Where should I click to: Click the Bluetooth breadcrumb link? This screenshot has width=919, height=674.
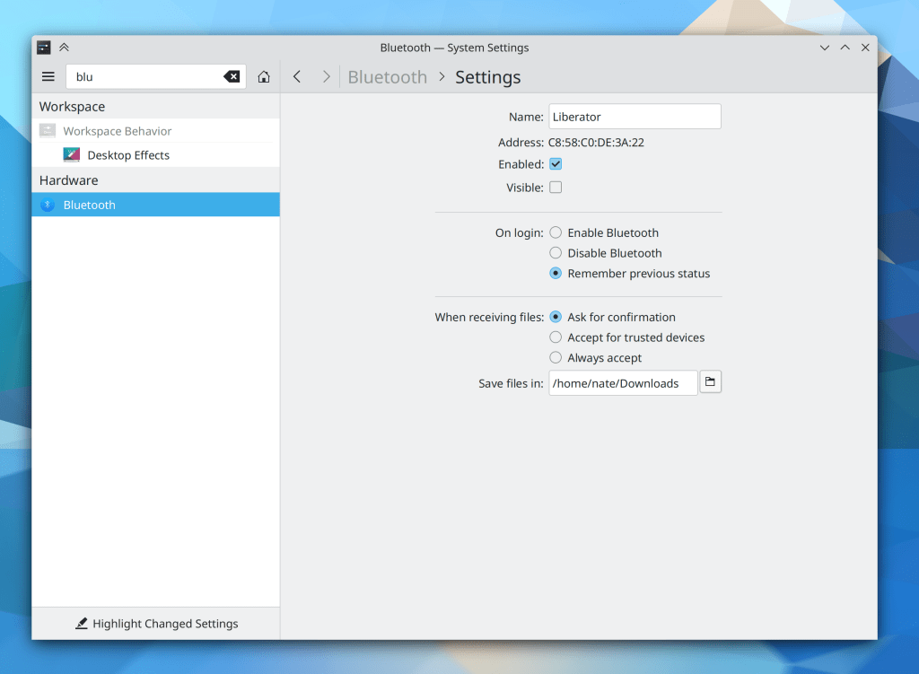point(387,77)
